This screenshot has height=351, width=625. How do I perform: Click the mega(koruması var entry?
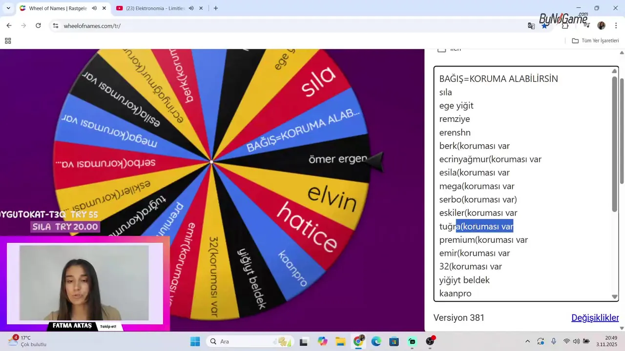[x=477, y=186]
